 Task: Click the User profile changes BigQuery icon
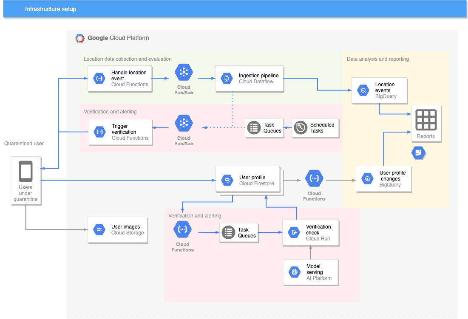point(367,178)
